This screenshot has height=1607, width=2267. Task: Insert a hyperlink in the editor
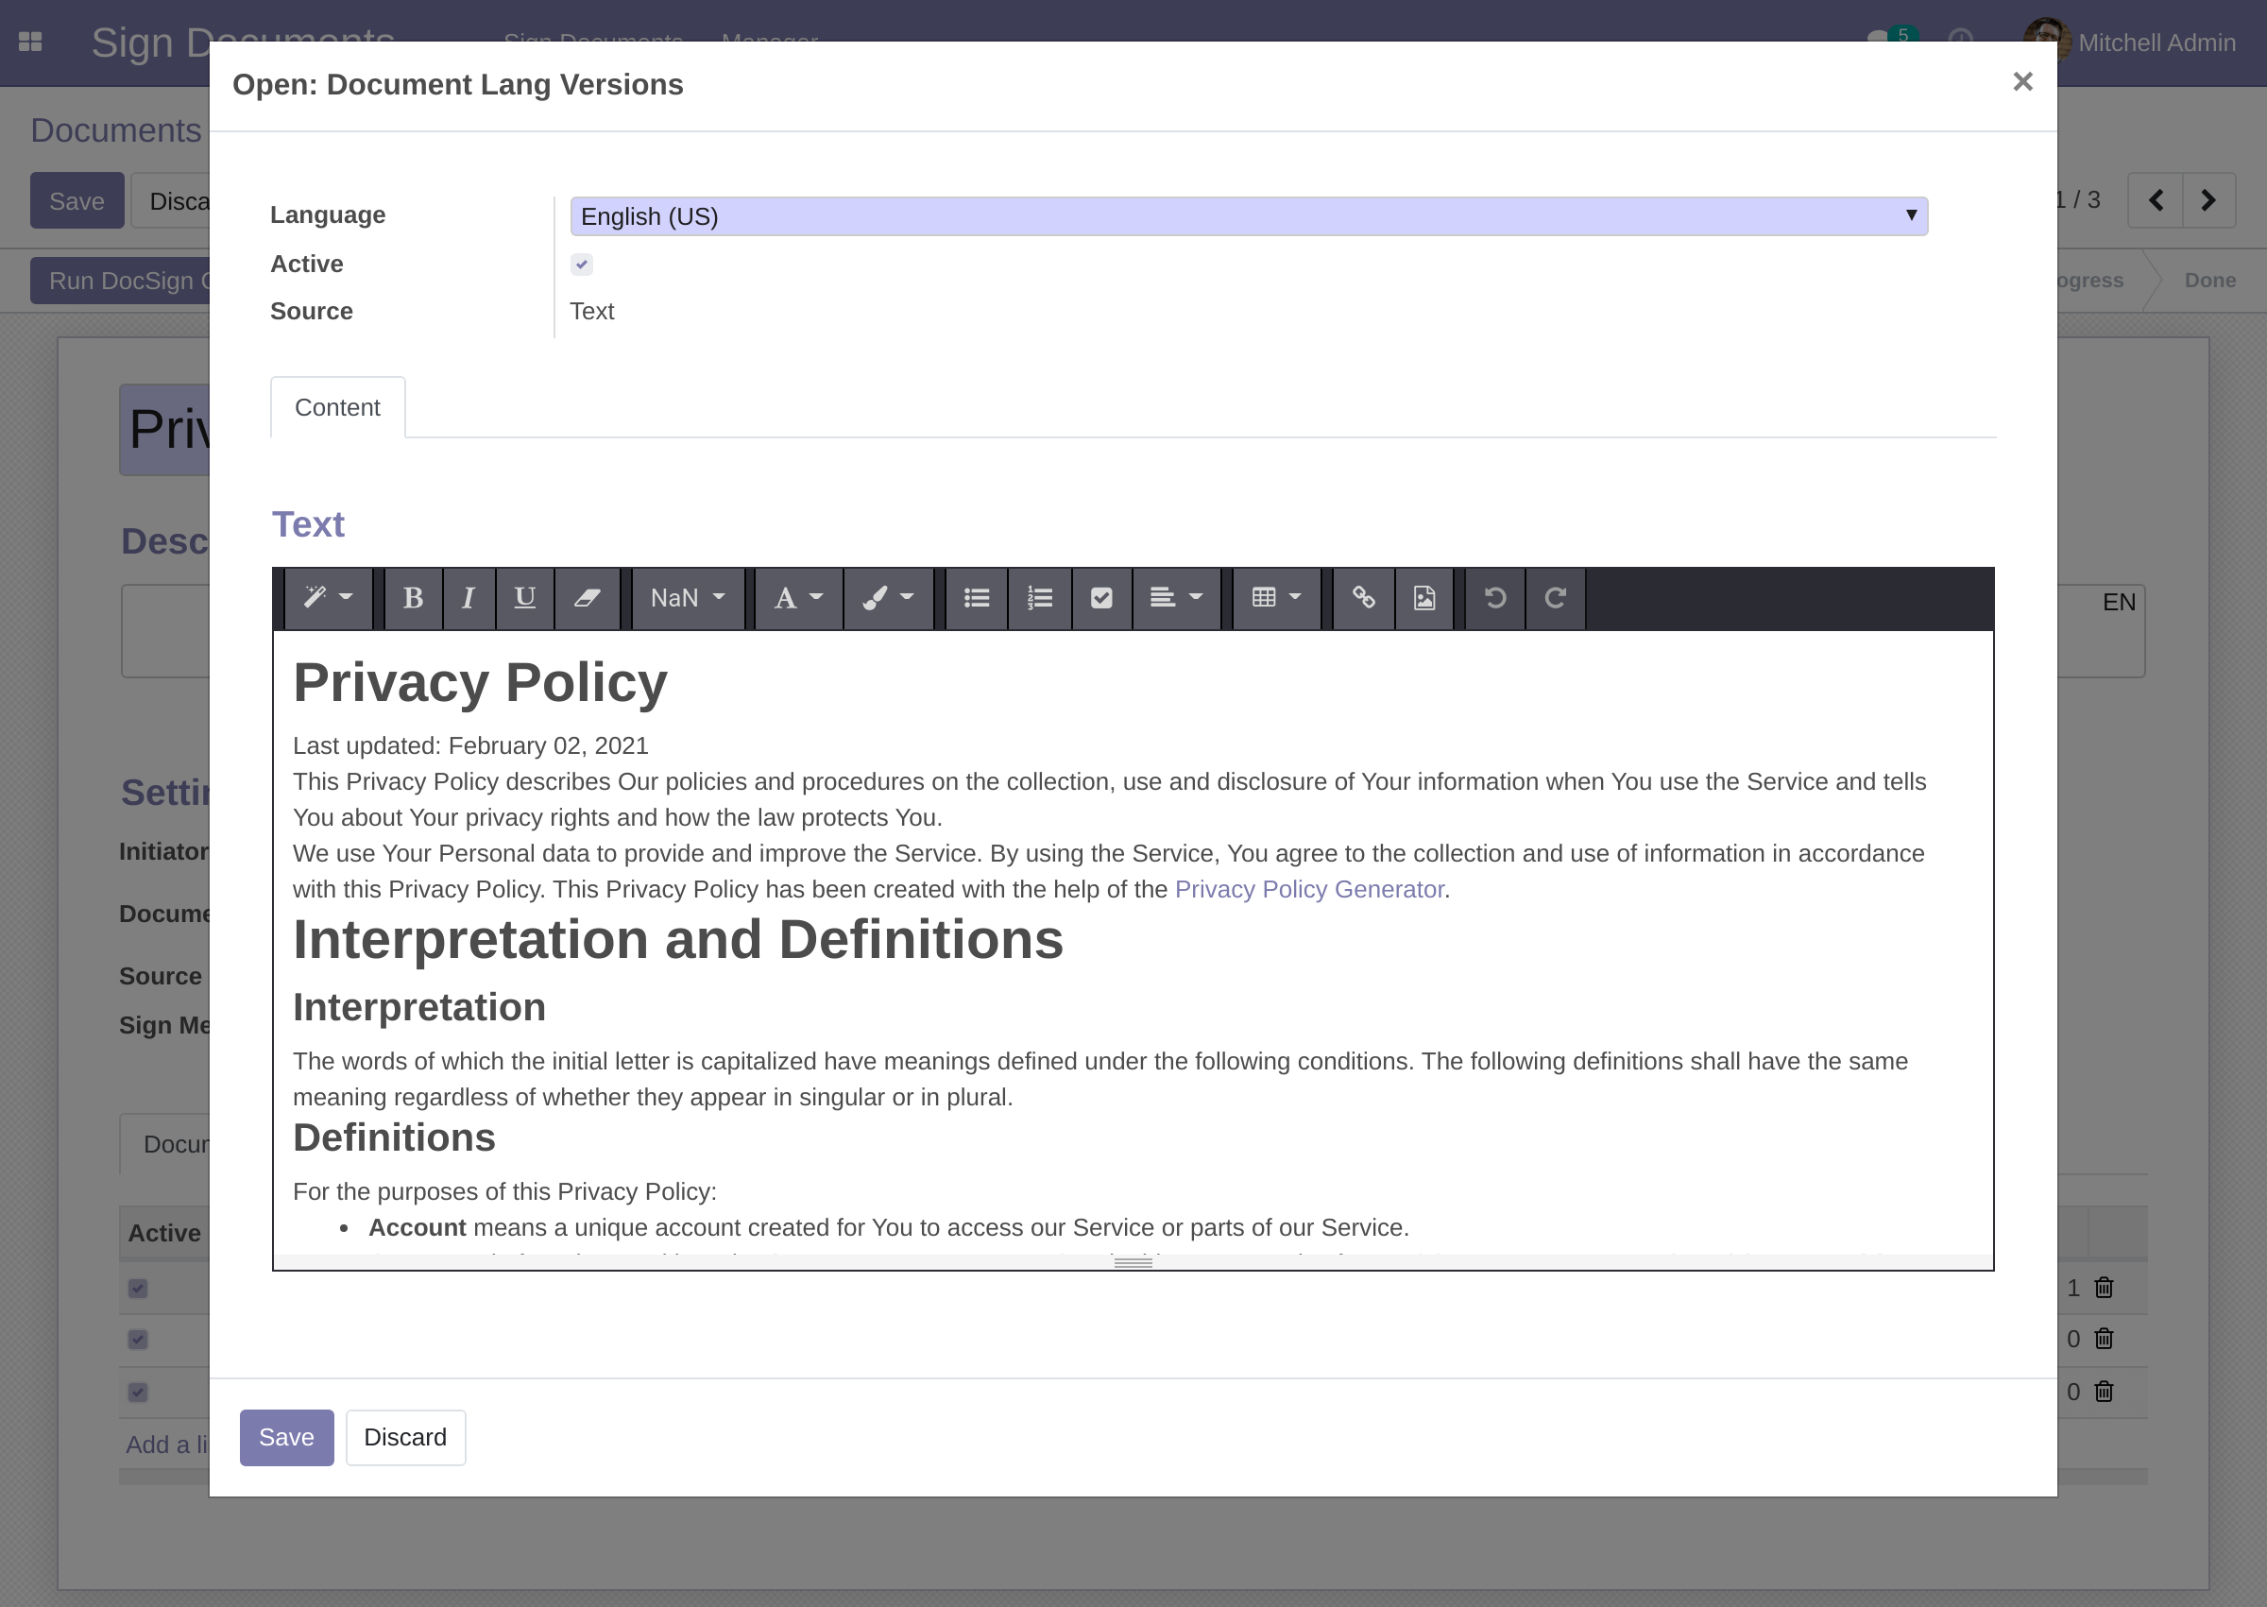pyautogui.click(x=1363, y=598)
